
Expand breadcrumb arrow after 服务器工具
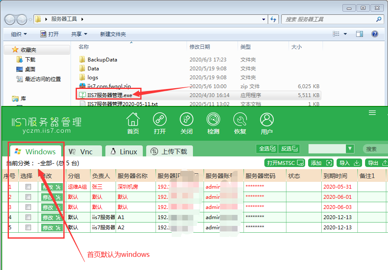82,19
